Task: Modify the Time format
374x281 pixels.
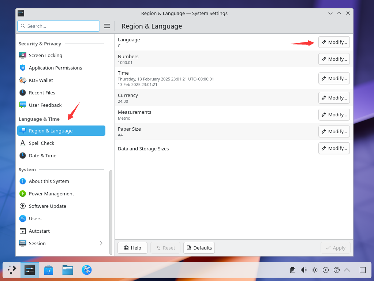Action: pos(334,78)
